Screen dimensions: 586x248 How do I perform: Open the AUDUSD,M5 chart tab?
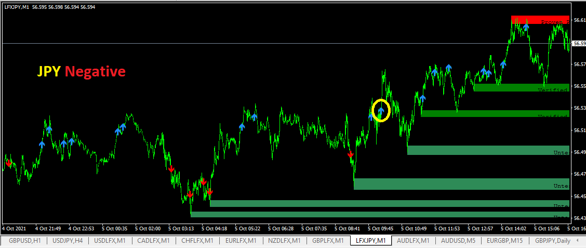pos(458,241)
